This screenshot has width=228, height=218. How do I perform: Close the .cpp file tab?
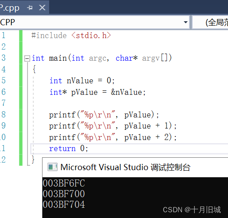(x=42, y=8)
